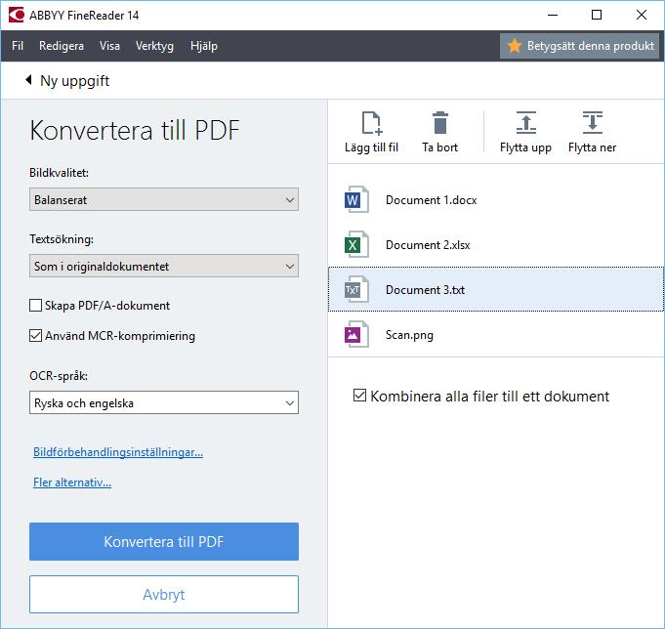Click the Excel icon of Document 2.xlsx
665x629 pixels.
(355, 244)
